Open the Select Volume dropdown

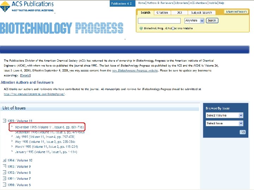tap(224, 115)
